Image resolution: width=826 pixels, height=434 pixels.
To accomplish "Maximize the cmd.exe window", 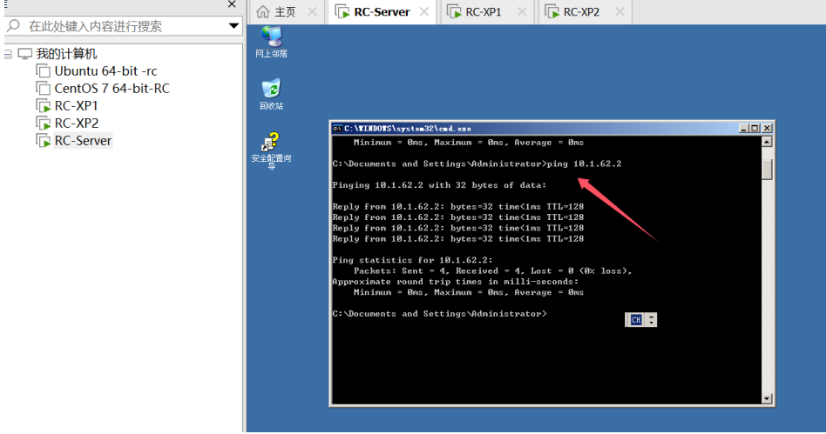I will coord(755,129).
